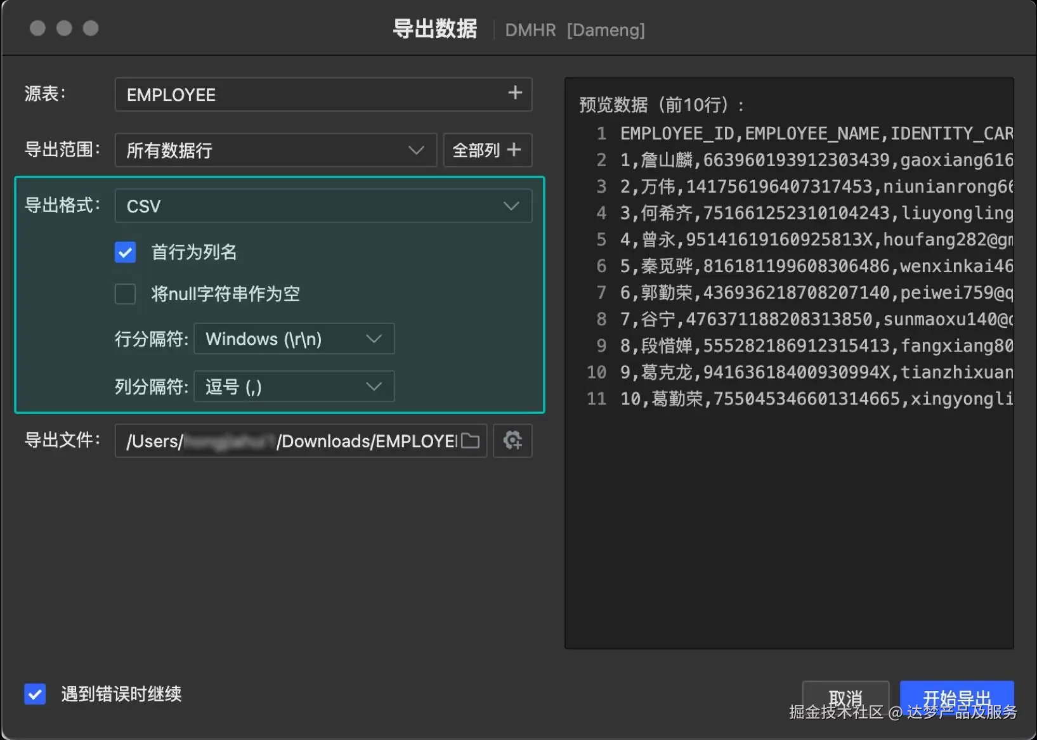
Task: Click the 取消 button
Action: click(845, 699)
